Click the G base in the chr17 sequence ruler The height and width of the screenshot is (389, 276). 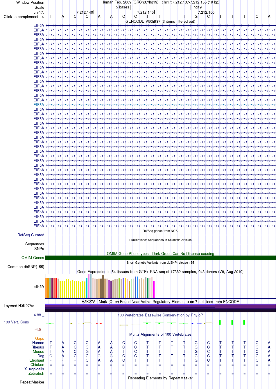[196, 17]
